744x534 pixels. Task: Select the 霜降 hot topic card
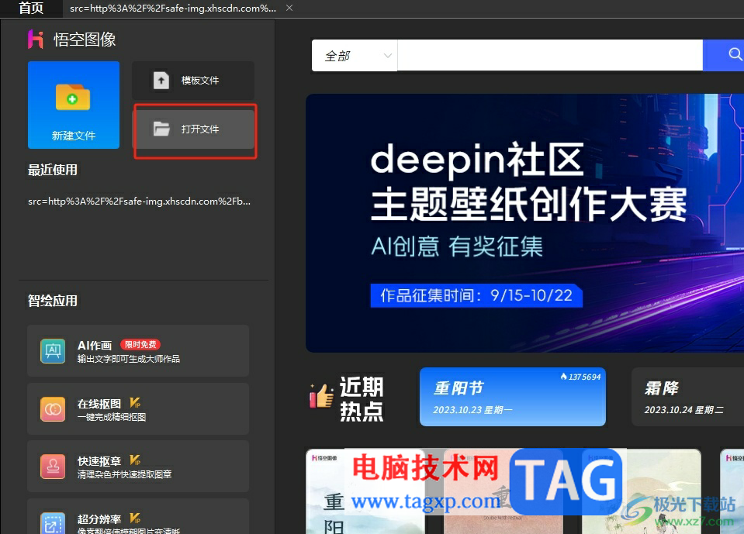click(687, 397)
